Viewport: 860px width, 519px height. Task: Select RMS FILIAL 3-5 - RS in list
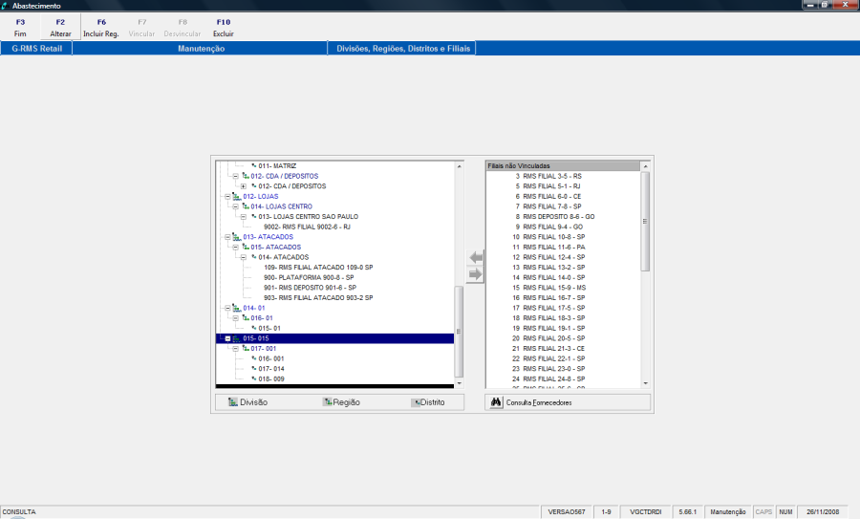551,176
